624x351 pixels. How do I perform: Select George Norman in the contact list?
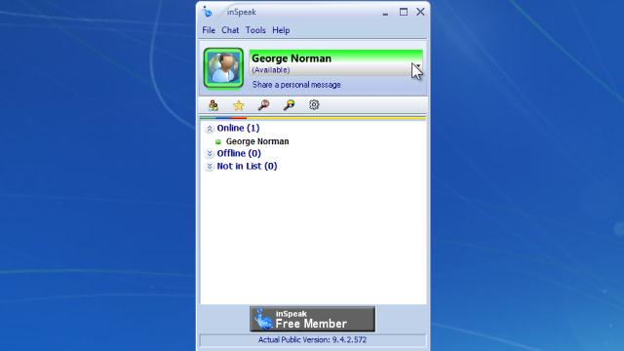coord(257,141)
